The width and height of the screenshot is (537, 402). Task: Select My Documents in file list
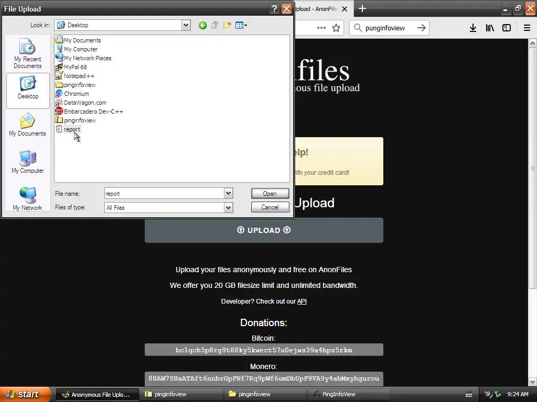78,40
